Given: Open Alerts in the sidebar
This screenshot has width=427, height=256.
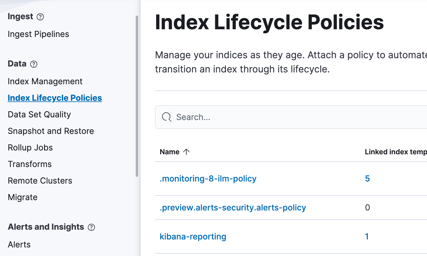Looking at the screenshot, I should [19, 244].
